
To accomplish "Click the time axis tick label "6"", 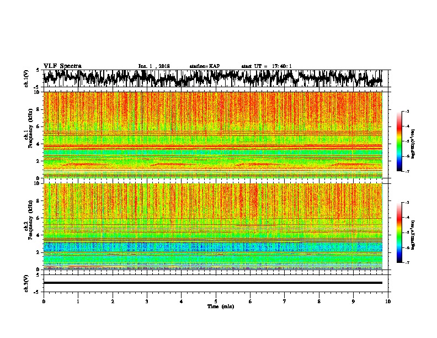I will pos(250,302).
